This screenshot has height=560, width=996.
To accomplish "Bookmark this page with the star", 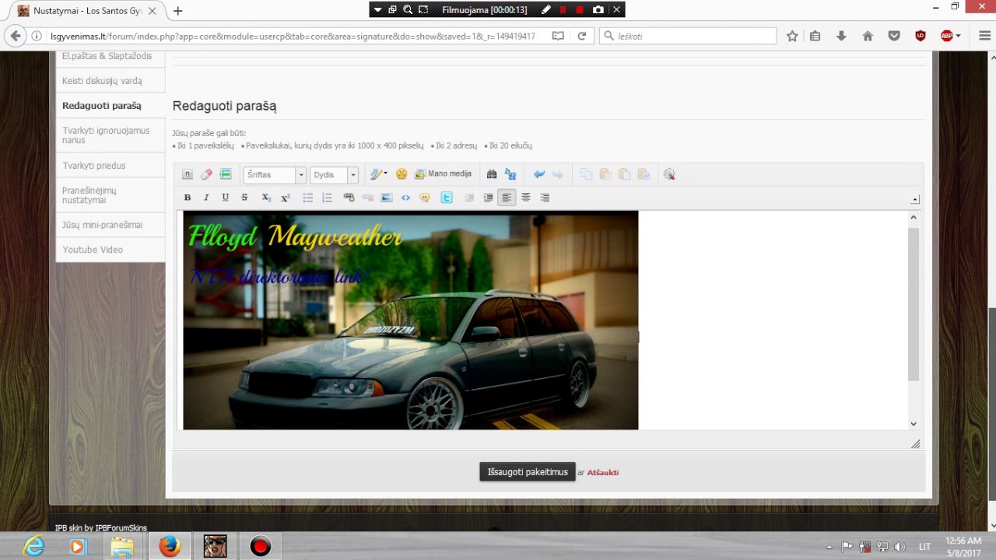I will point(792,36).
